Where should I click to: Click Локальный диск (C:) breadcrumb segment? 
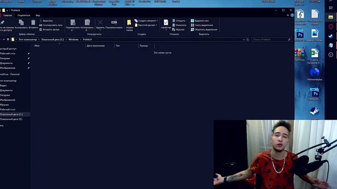coord(53,39)
